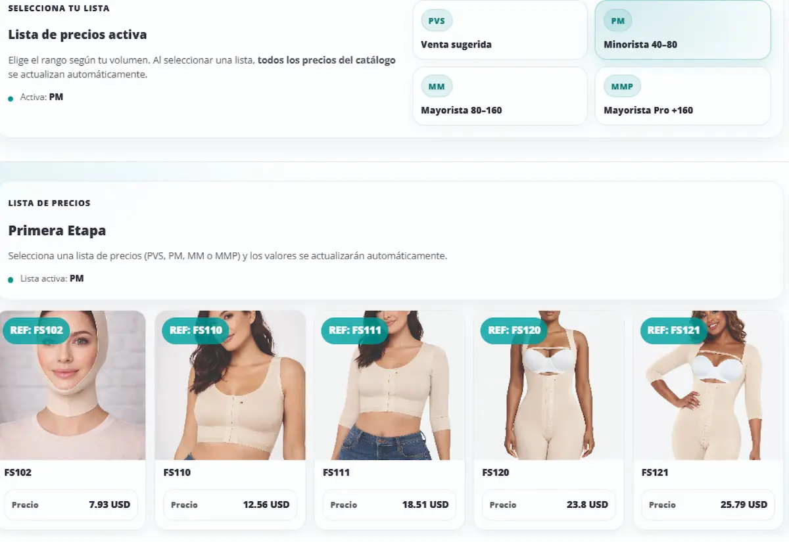Click the REF: FS120 badge
The width and height of the screenshot is (789, 542).
(x=514, y=330)
